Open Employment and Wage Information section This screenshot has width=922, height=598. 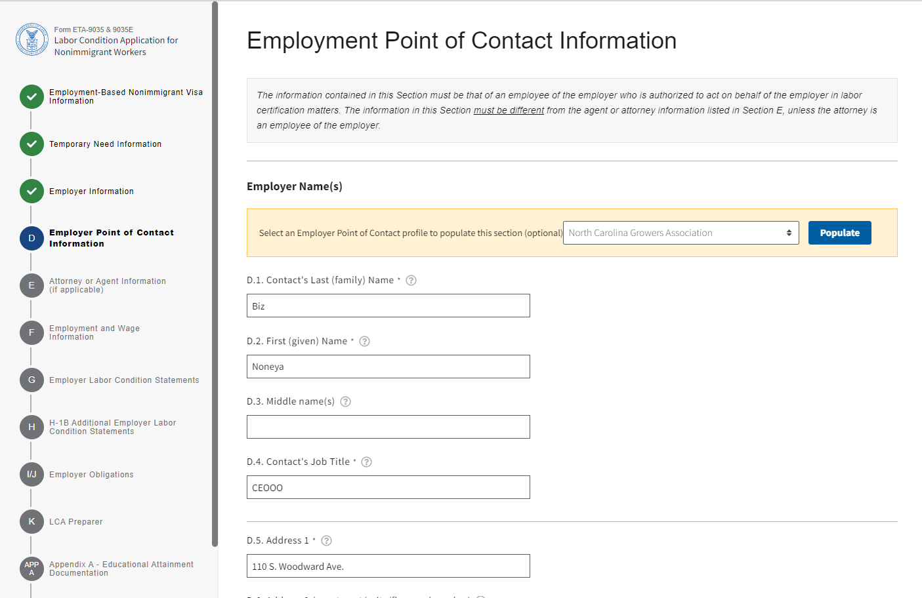[94, 332]
